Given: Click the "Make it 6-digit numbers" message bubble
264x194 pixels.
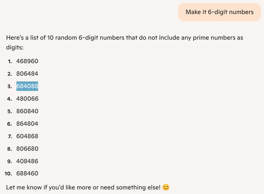Looking at the screenshot, I should 219,12.
